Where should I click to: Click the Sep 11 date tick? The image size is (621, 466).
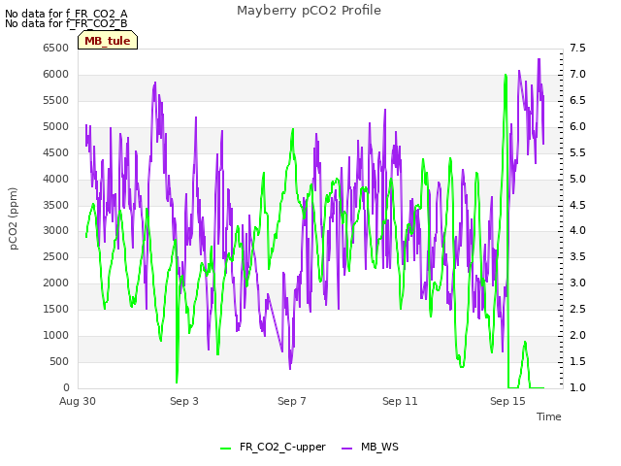point(400,401)
